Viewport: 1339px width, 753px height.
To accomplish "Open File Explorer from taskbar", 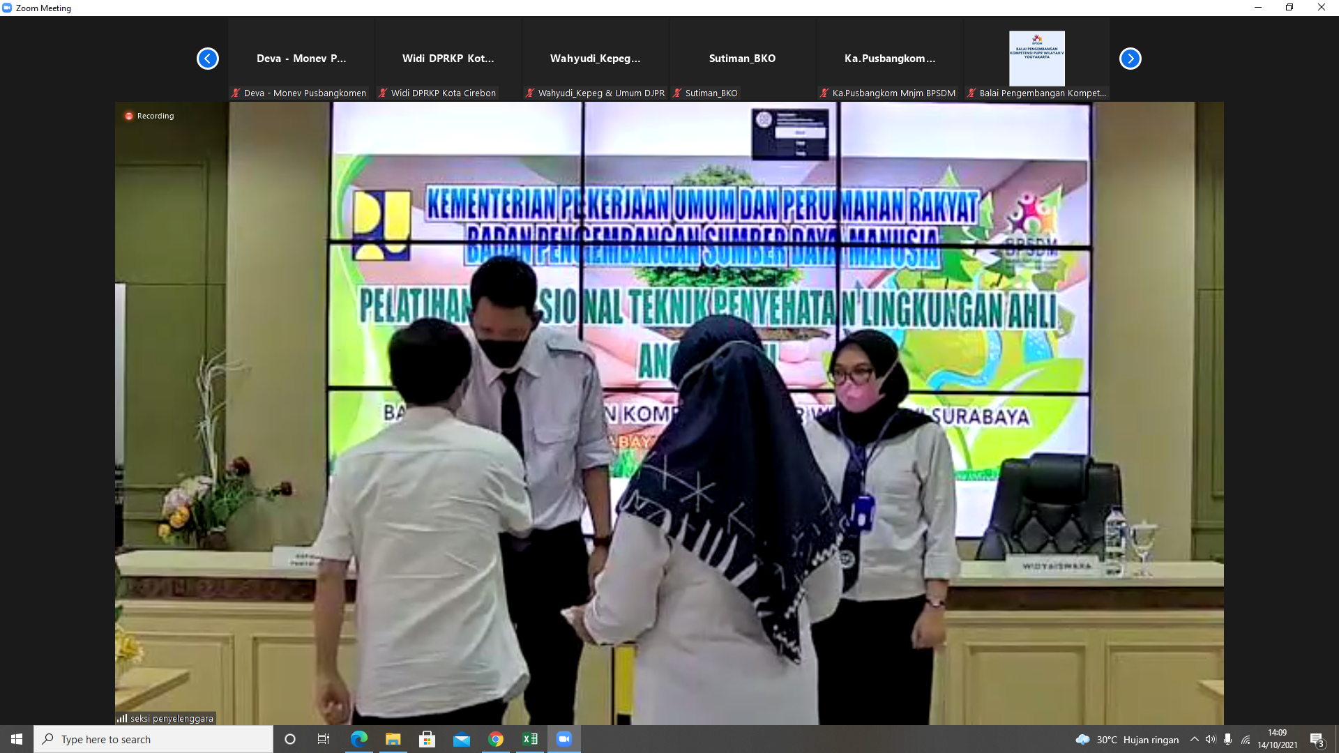I will (393, 739).
